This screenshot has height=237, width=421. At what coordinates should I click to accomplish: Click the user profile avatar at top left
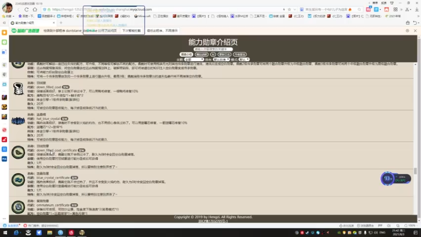pos(7,7)
